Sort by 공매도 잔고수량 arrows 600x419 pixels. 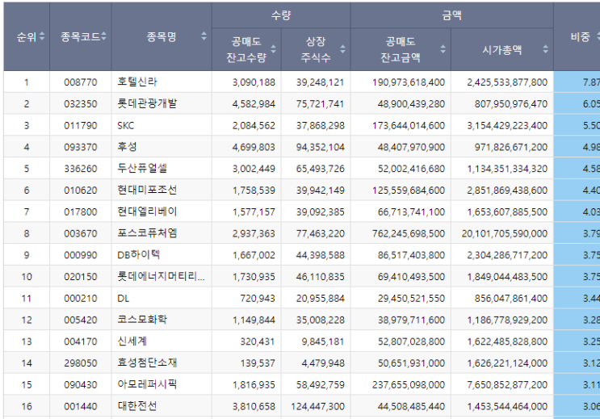(273, 49)
